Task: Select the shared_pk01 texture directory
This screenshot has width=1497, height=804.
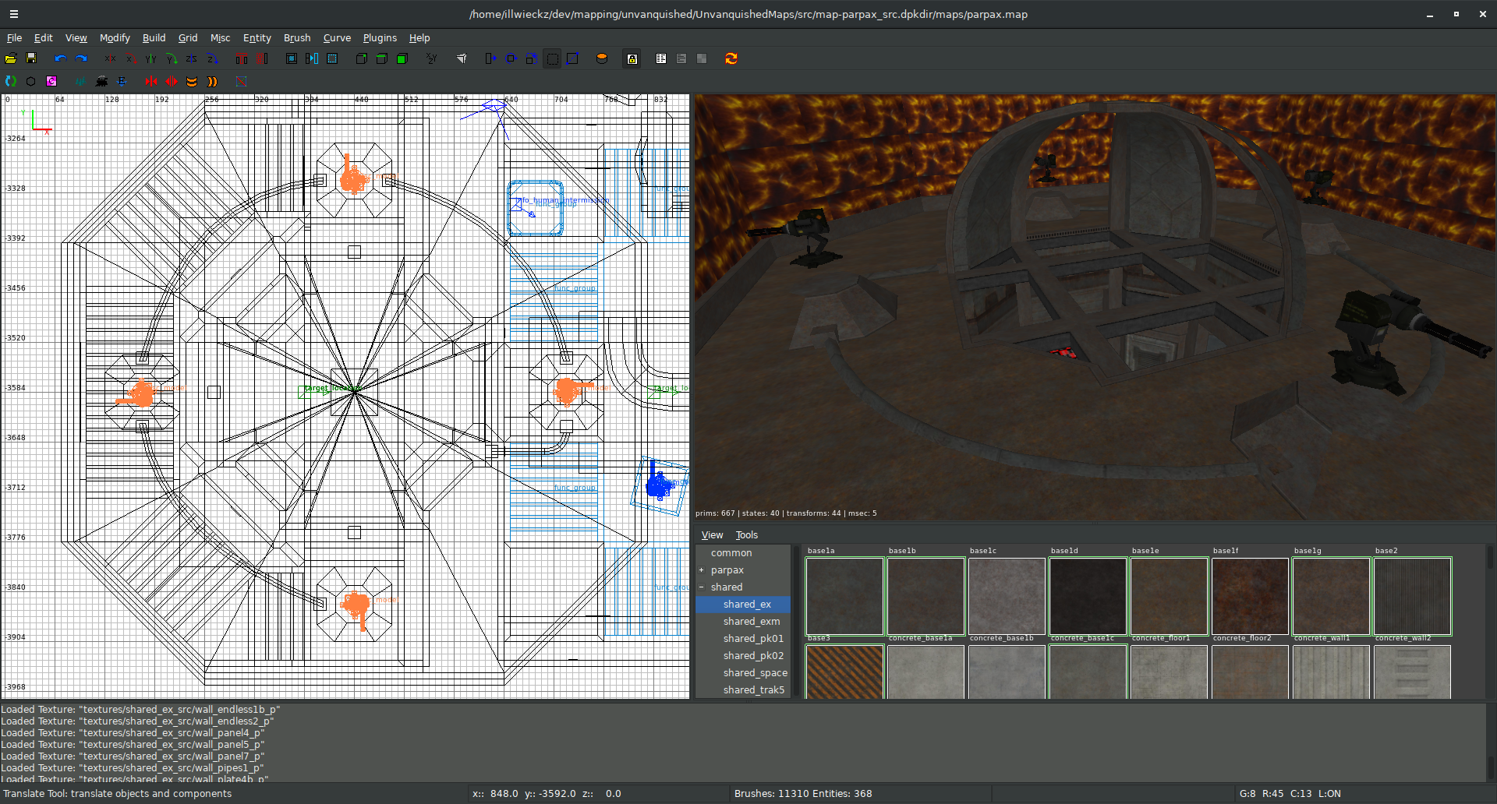Action: point(752,639)
